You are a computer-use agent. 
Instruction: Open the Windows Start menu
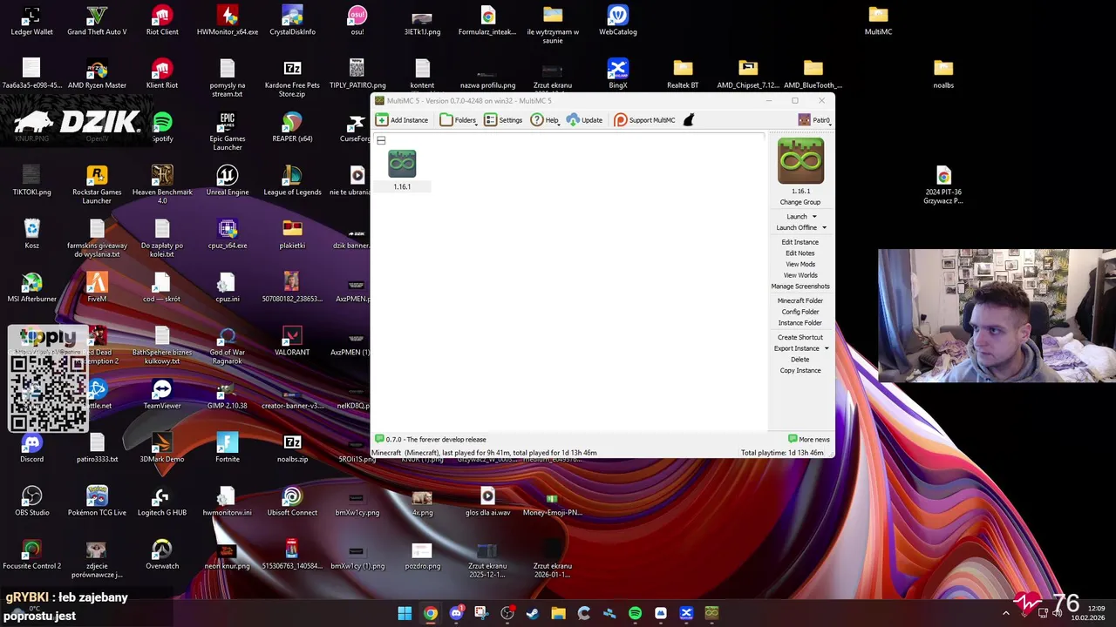click(x=405, y=613)
